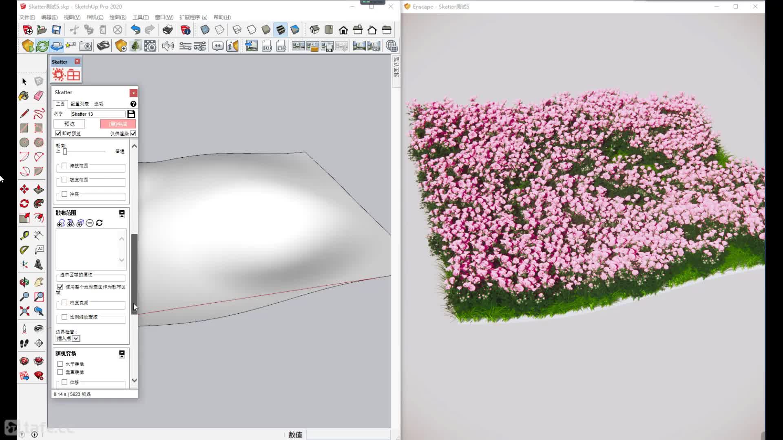Click the Undo arrow in toolbar
This screenshot has width=783, height=440.
point(135,30)
